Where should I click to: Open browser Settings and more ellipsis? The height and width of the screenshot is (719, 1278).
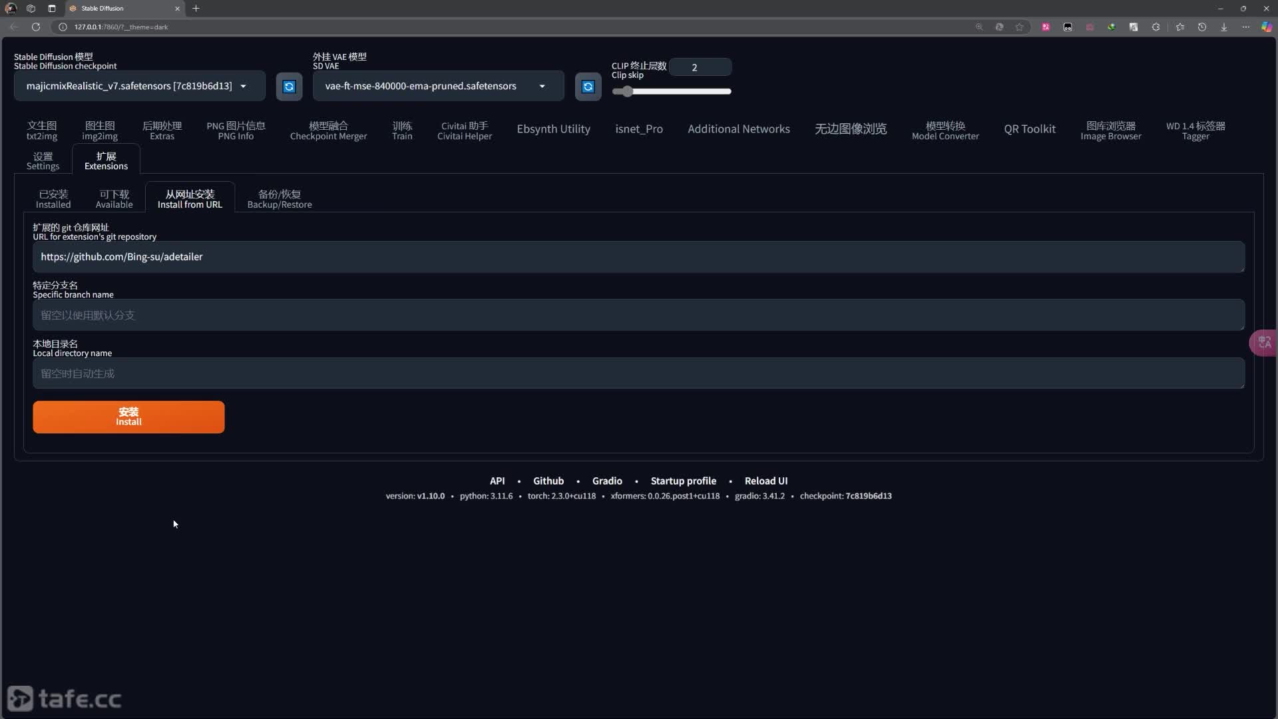[1245, 27]
